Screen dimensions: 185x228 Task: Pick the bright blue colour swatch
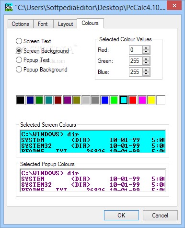105,100
